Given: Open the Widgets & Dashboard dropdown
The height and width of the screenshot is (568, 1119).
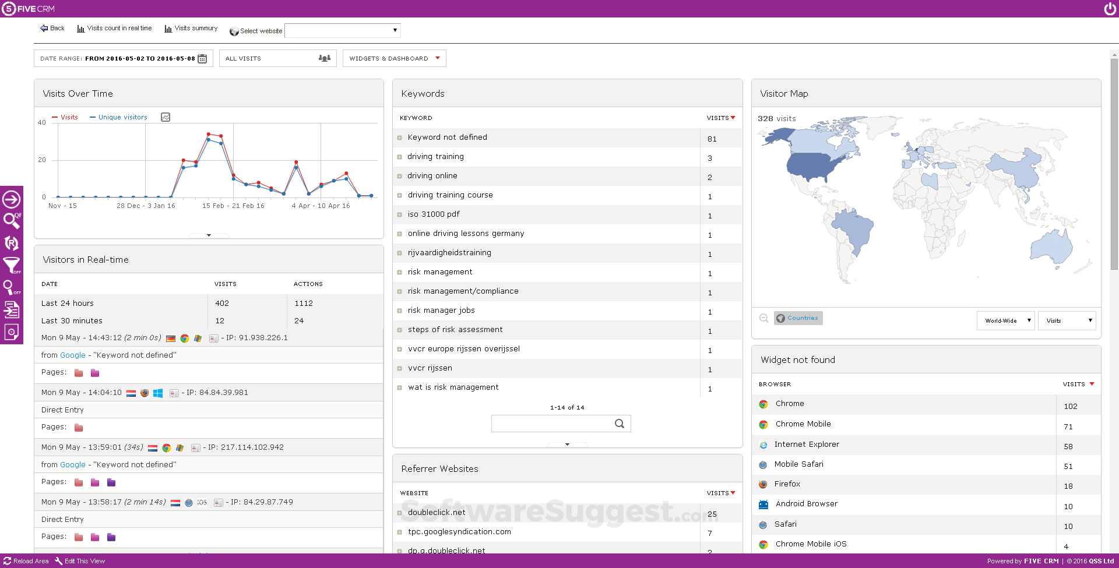Looking at the screenshot, I should [394, 58].
